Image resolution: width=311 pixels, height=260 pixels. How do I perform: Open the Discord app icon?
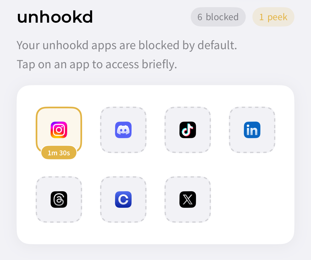(x=123, y=130)
